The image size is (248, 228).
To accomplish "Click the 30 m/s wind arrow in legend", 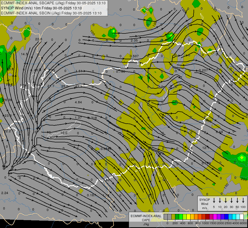I will [x=231, y=200].
